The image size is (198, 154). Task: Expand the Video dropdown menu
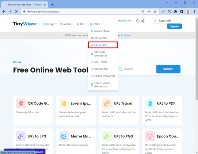[67, 24]
